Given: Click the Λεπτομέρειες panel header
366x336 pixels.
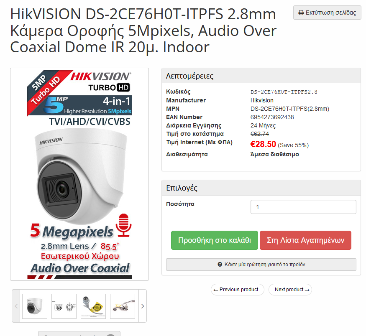Looking at the screenshot, I should [261, 76].
